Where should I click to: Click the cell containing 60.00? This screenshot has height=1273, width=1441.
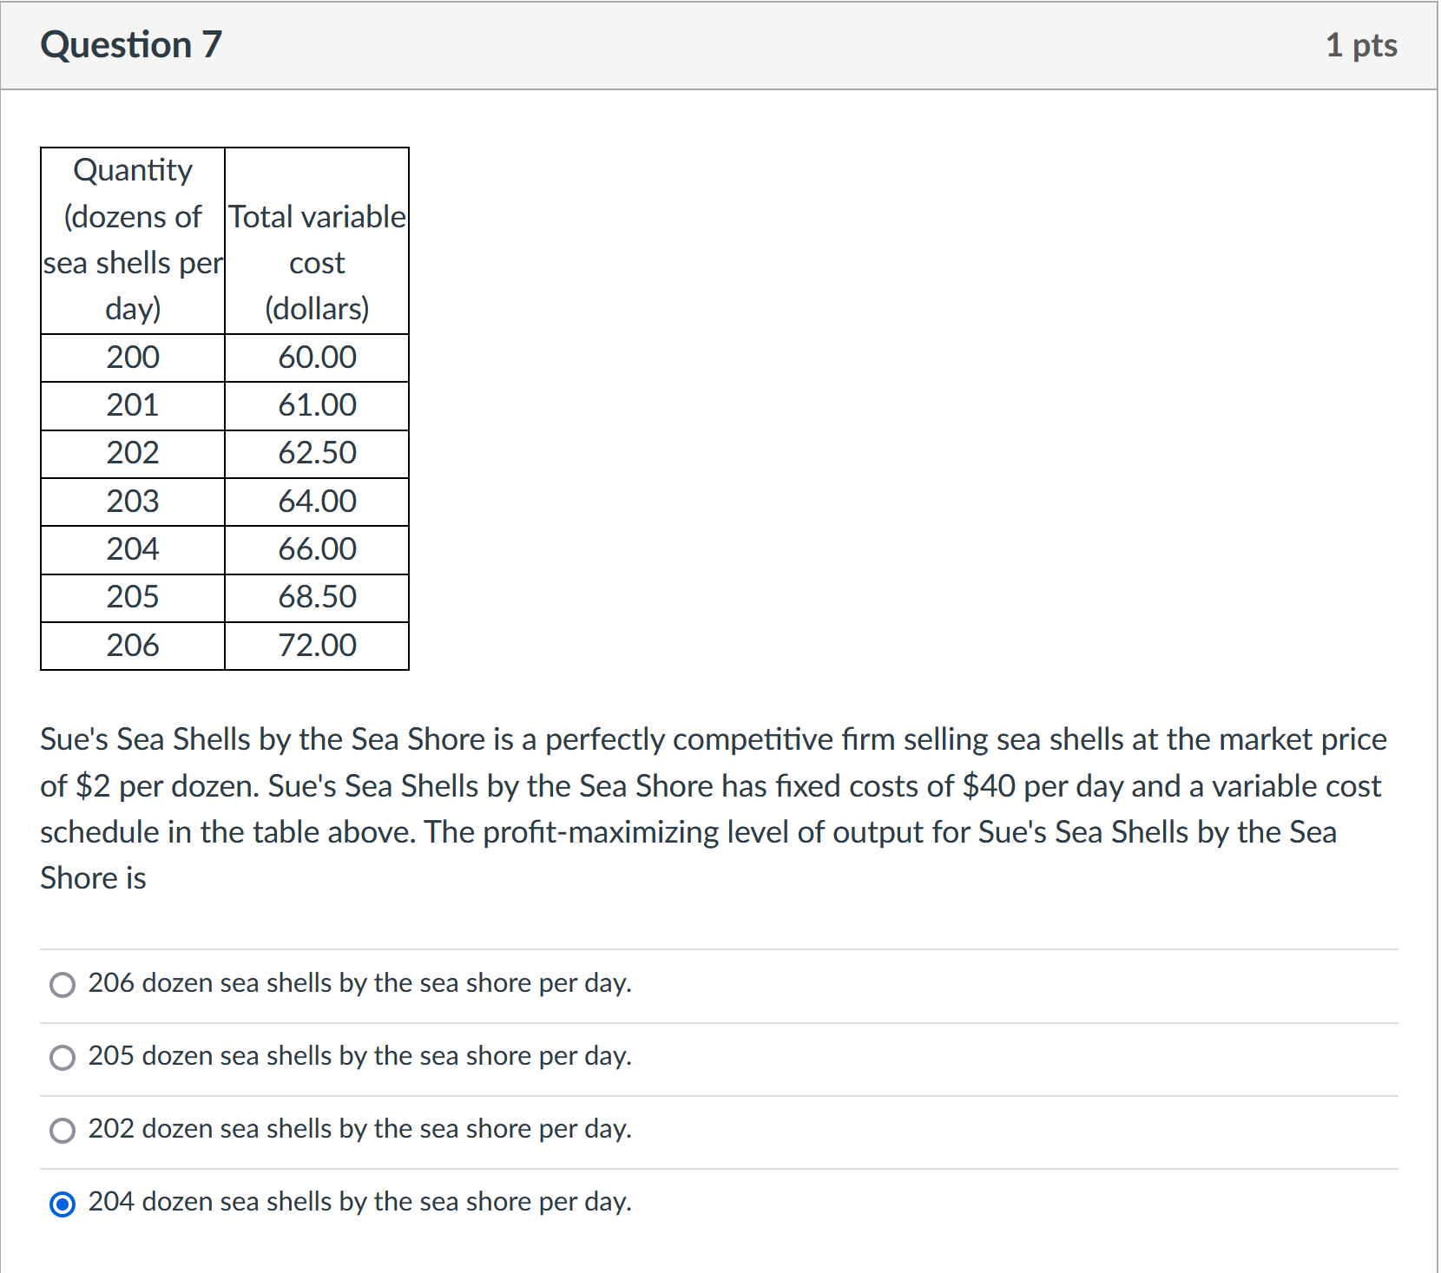(316, 357)
